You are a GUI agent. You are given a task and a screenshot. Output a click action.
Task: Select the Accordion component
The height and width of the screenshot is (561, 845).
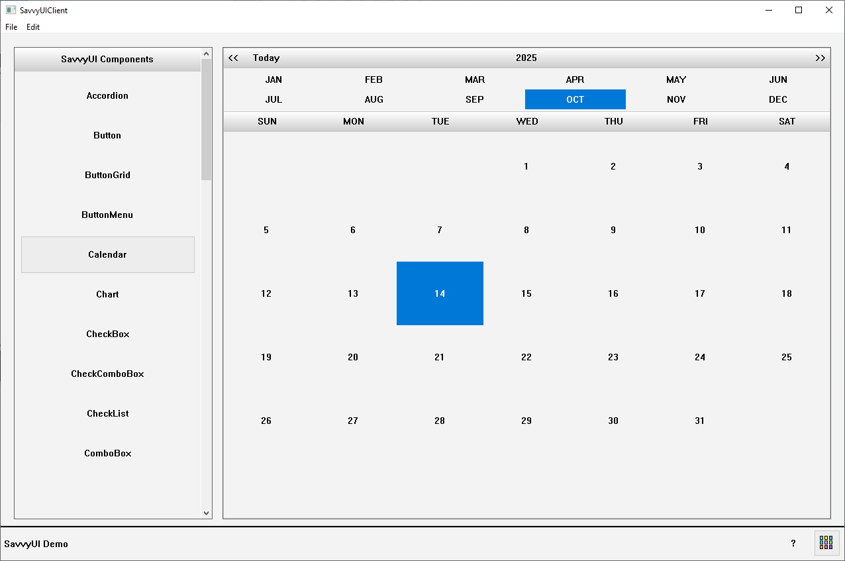tap(107, 95)
